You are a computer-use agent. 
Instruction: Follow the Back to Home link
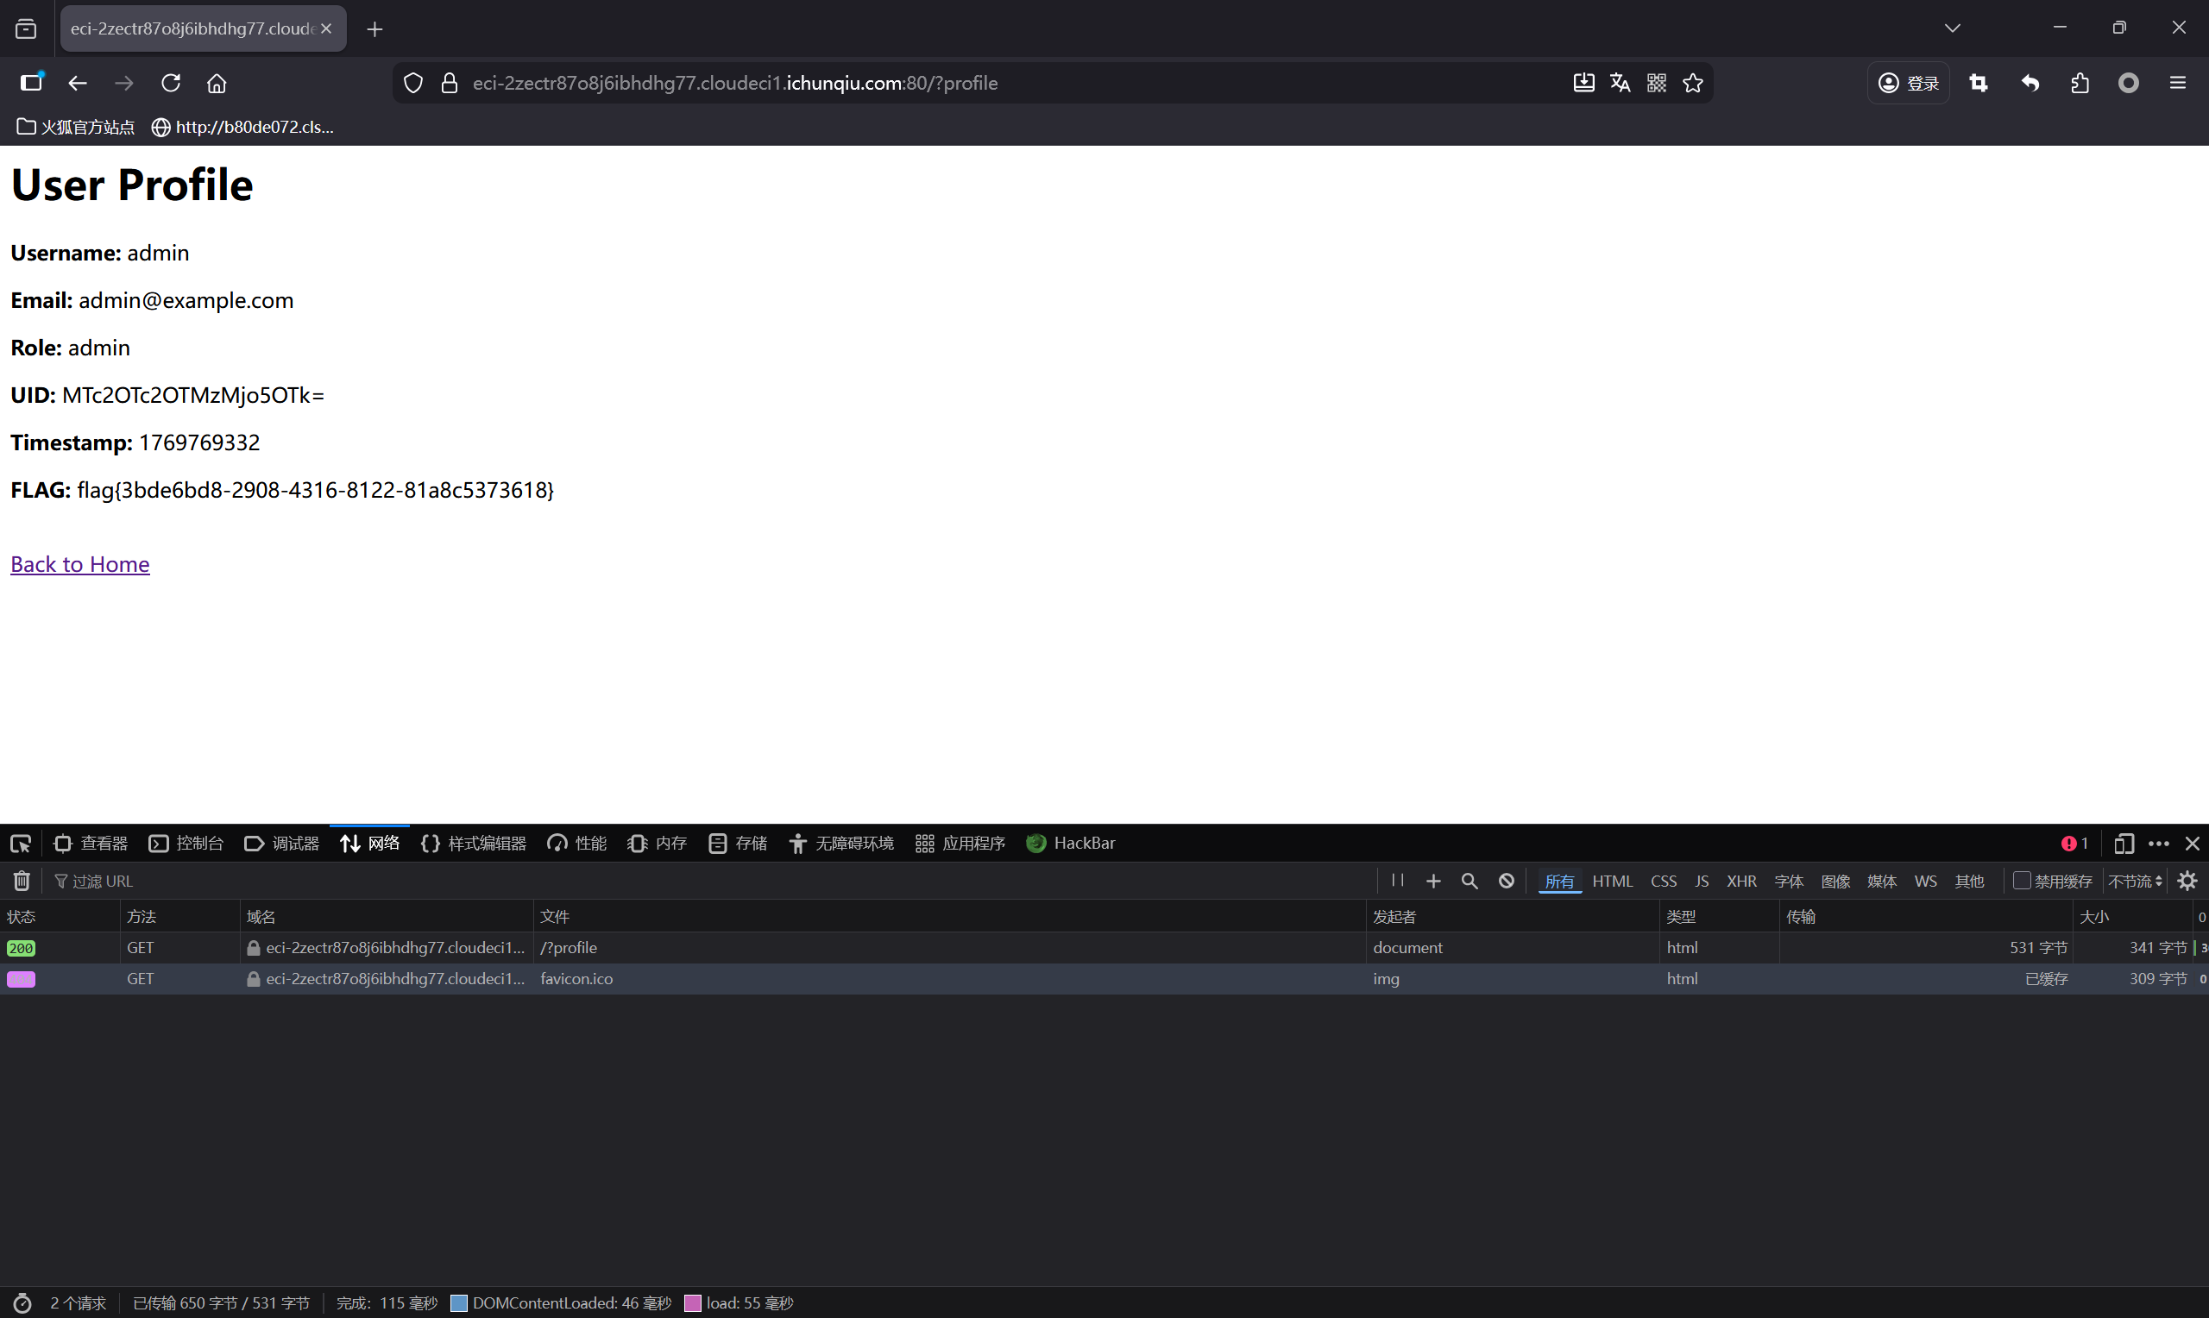pos(80,564)
